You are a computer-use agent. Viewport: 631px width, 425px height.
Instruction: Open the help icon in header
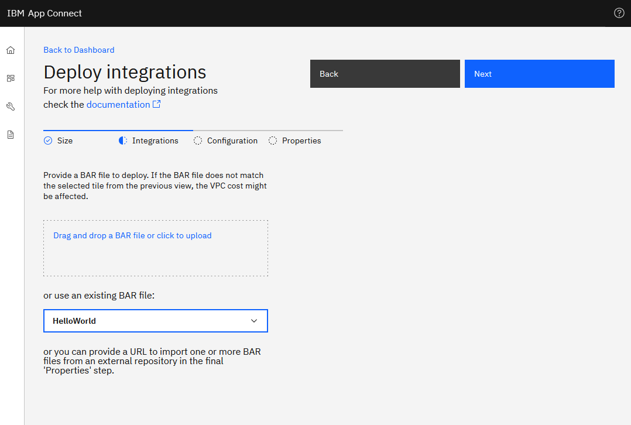(619, 13)
